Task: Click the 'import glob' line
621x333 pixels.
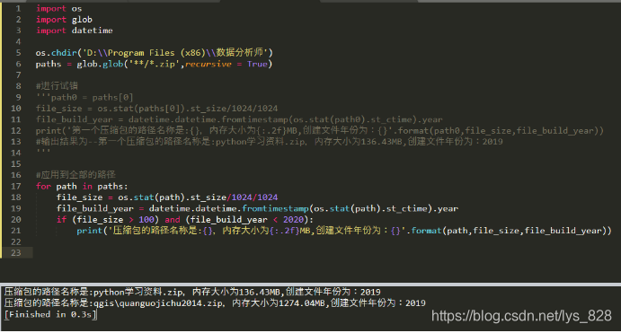Action: click(64, 20)
